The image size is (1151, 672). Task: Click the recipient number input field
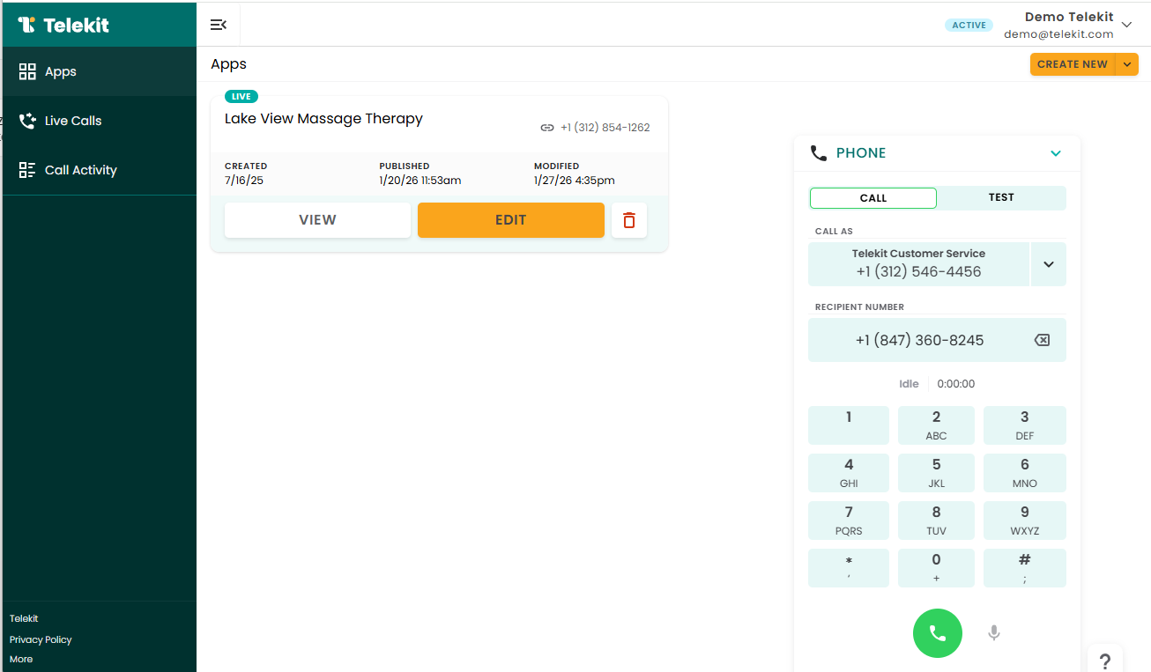pyautogui.click(x=937, y=340)
